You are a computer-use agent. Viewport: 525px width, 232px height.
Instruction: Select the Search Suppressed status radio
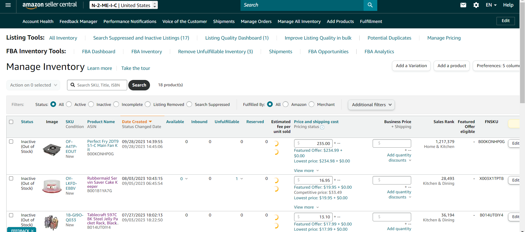[x=189, y=104]
